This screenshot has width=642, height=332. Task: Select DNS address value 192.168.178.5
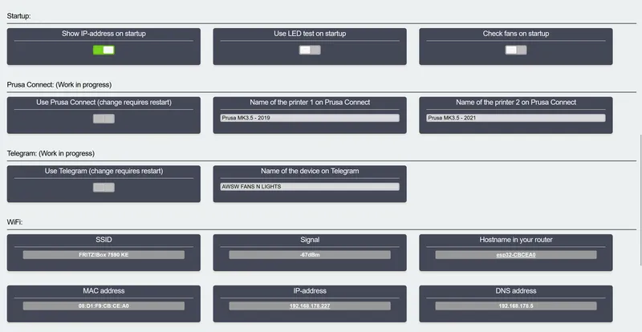coord(515,306)
